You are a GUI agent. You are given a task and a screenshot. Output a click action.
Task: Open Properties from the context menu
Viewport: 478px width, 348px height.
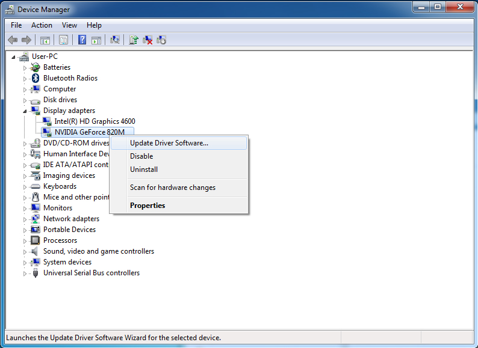pyautogui.click(x=147, y=206)
